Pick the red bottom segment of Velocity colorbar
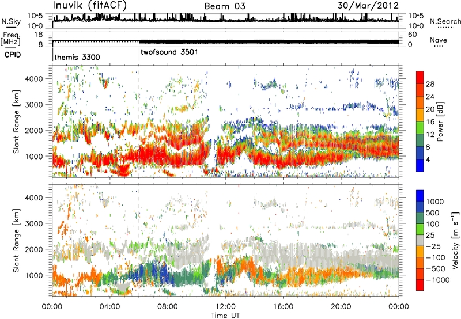 (x=420, y=285)
